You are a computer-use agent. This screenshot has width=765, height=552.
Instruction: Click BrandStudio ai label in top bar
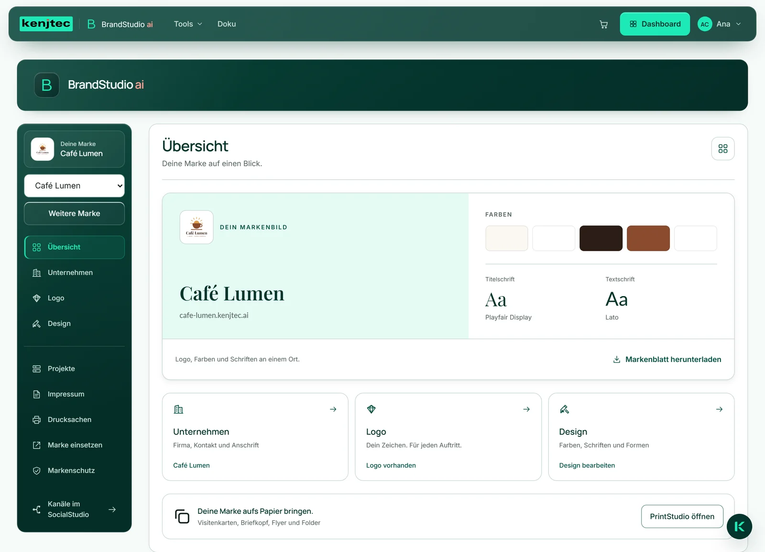click(127, 24)
